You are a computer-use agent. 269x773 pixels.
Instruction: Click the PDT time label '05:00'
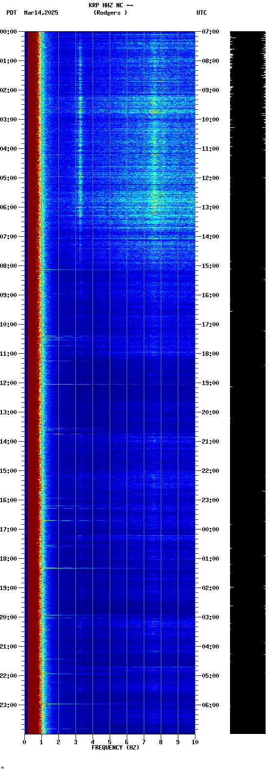8,178
